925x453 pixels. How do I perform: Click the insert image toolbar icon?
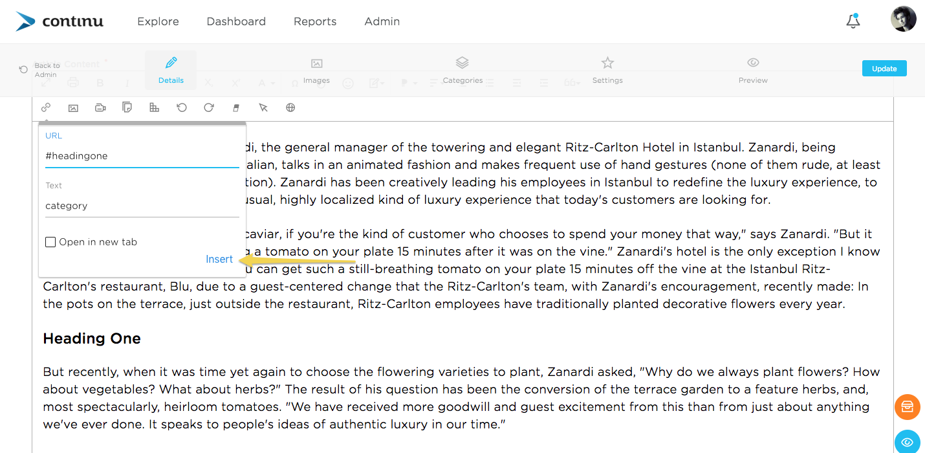point(73,107)
